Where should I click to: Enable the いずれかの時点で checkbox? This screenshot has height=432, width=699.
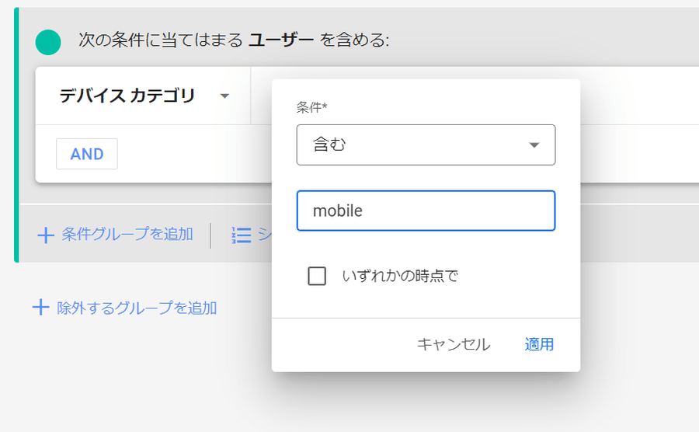click(317, 276)
